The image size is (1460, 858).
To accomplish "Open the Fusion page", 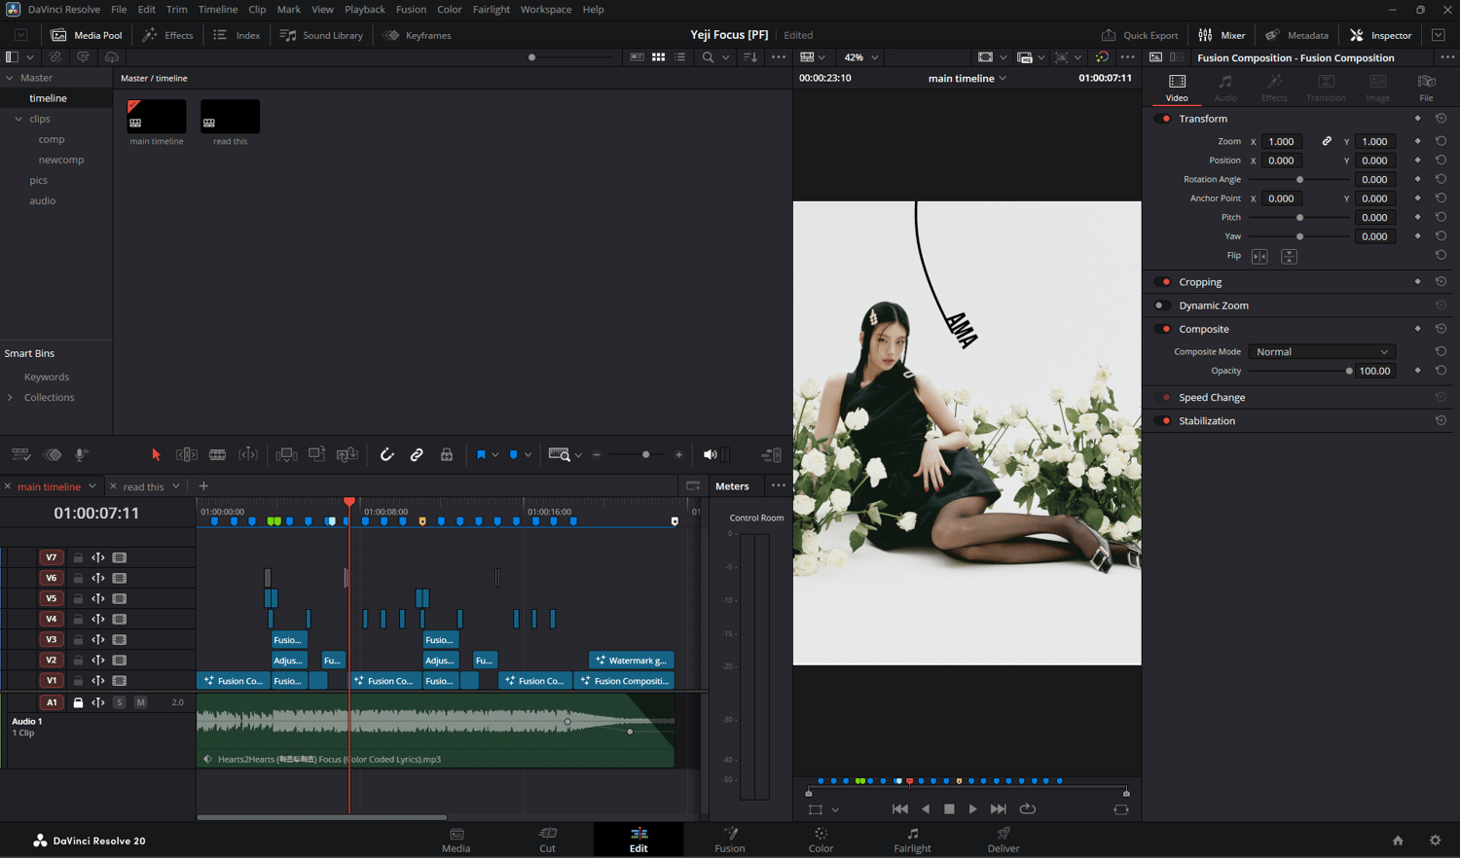I will [x=729, y=840].
